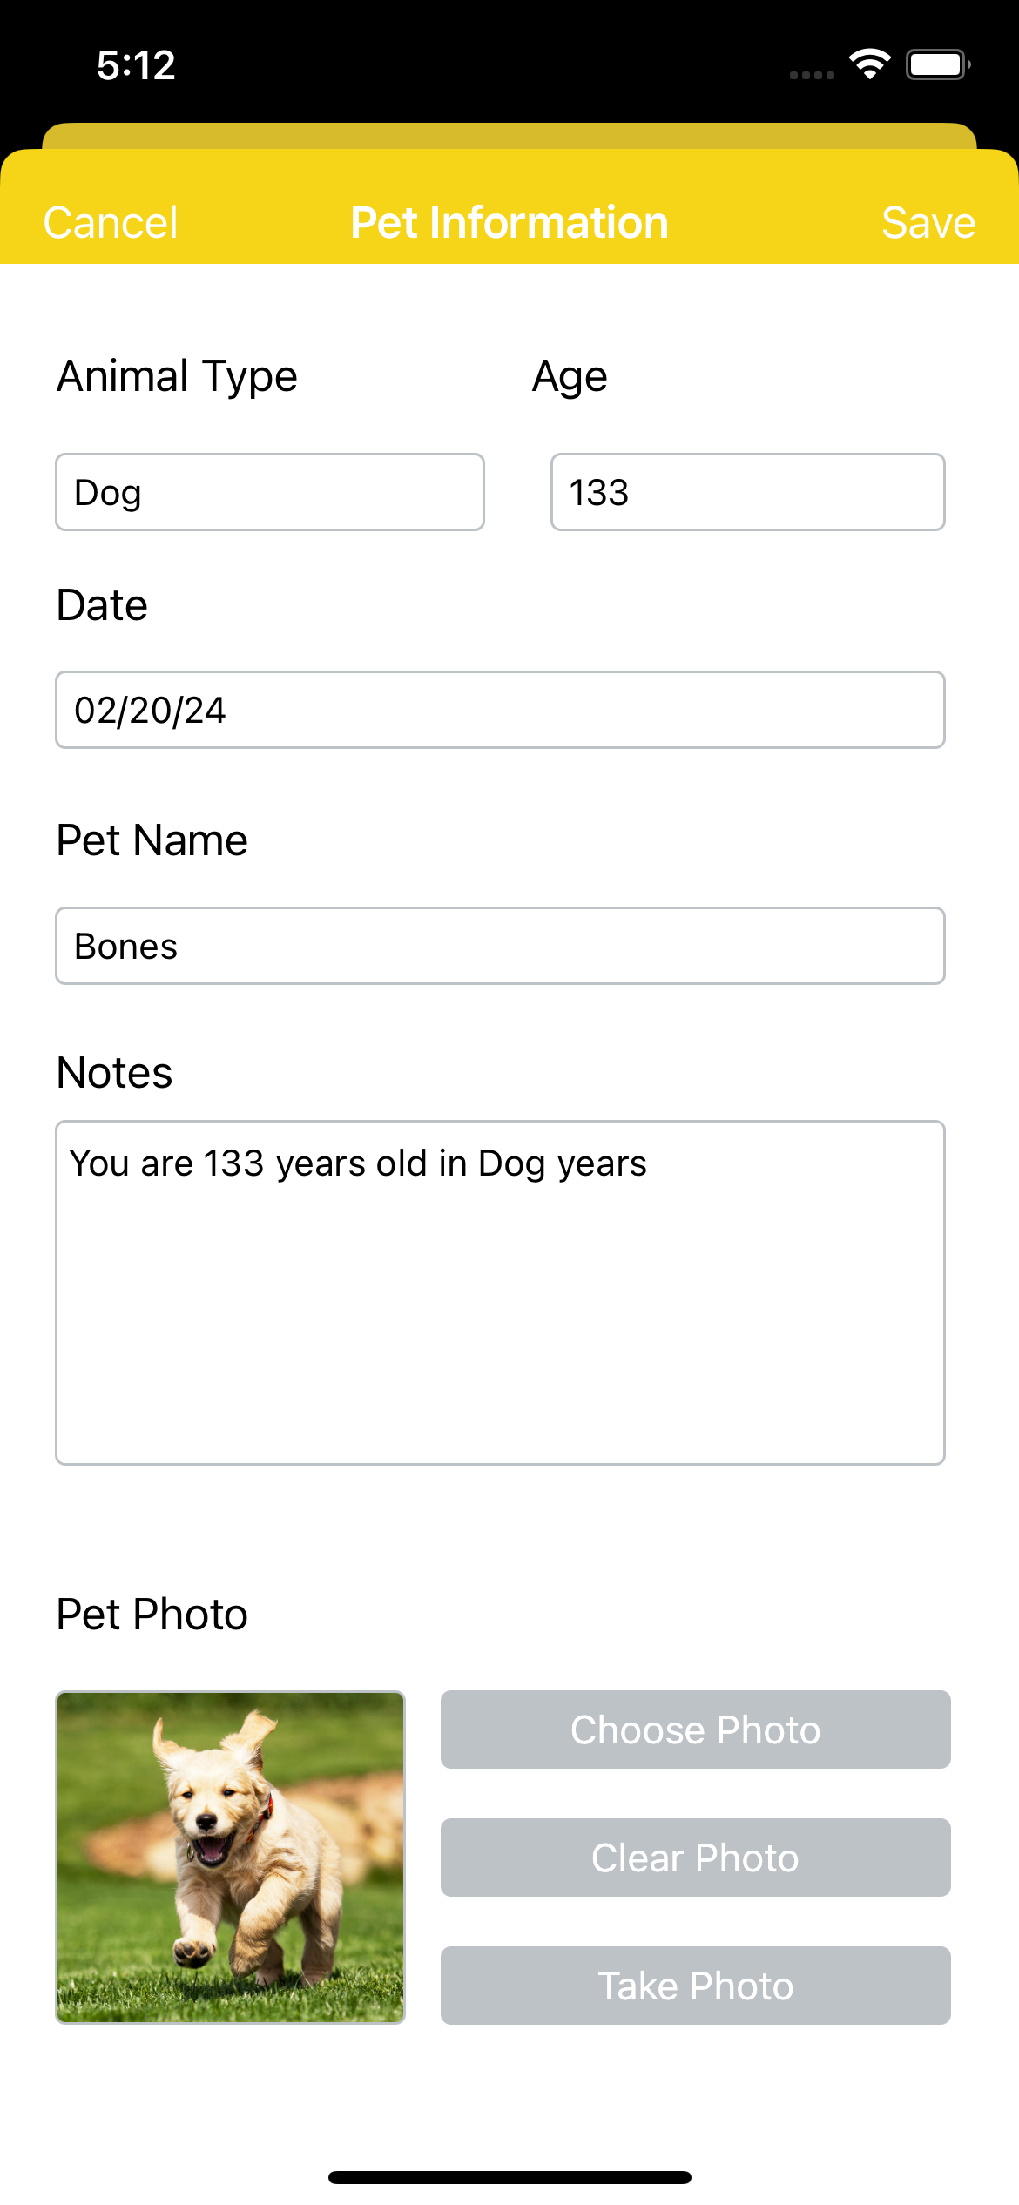Select the Age field showing 133
Image resolution: width=1019 pixels, height=2205 pixels.
pos(747,492)
